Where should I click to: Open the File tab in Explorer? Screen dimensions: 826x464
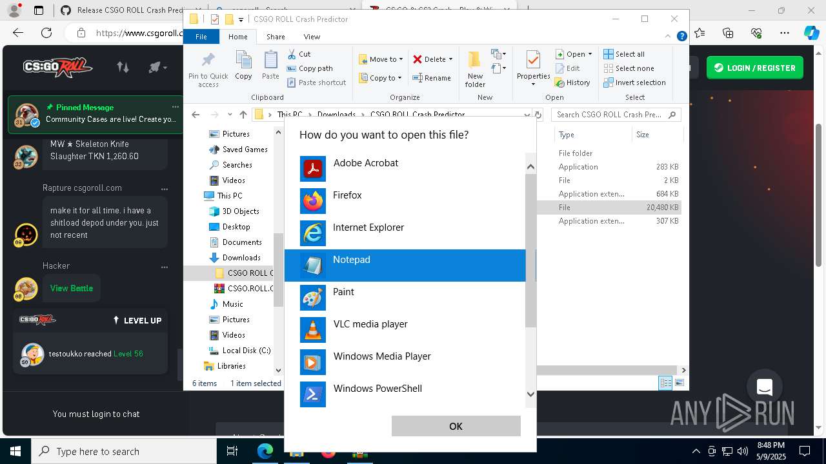tap(201, 37)
